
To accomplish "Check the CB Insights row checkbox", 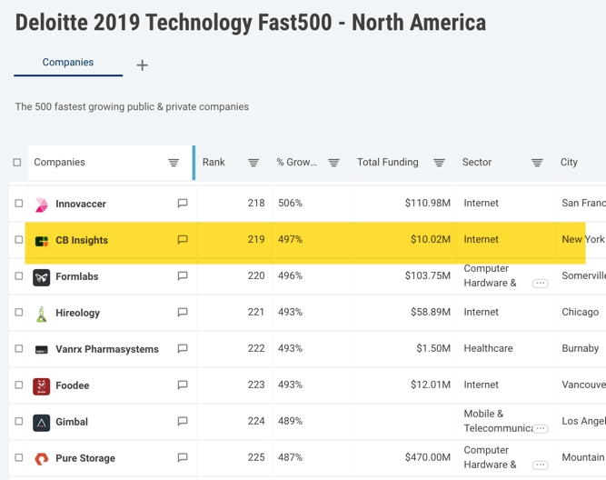I will 18,240.
